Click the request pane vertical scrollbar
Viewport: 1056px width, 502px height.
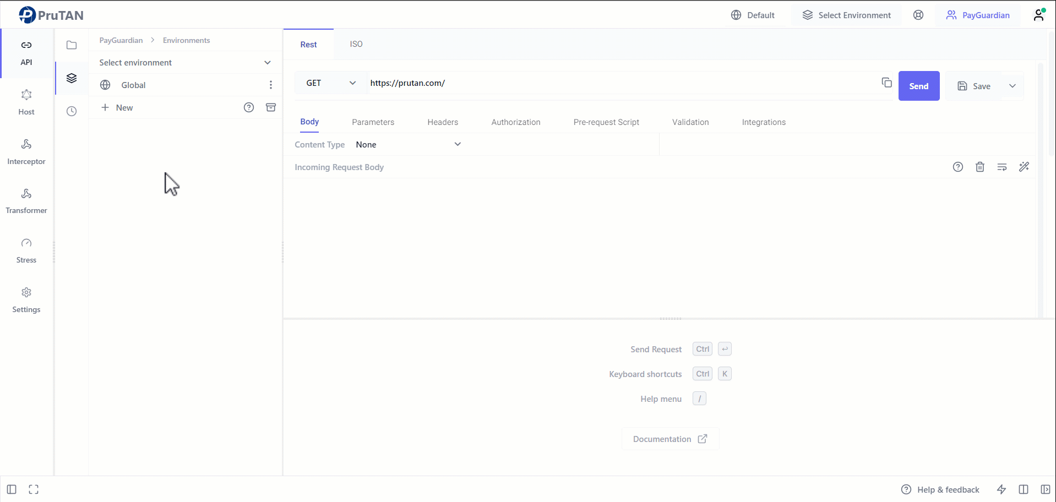tap(1041, 190)
